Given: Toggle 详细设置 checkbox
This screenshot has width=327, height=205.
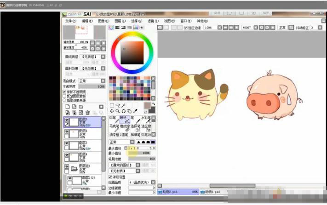Looking at the screenshot, I should (x=110, y=177).
